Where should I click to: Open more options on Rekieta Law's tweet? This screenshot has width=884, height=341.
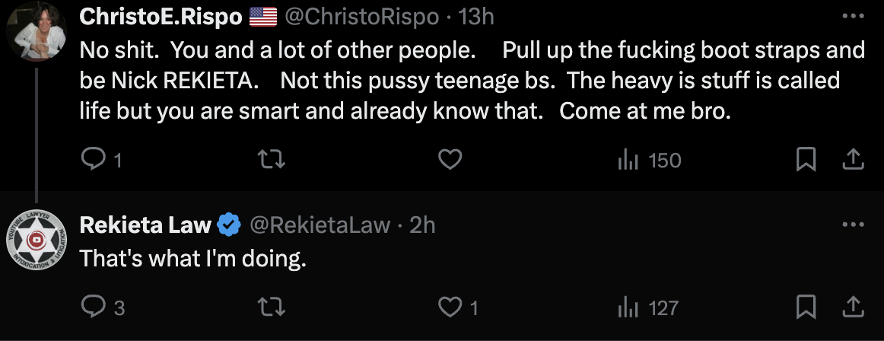click(x=853, y=225)
